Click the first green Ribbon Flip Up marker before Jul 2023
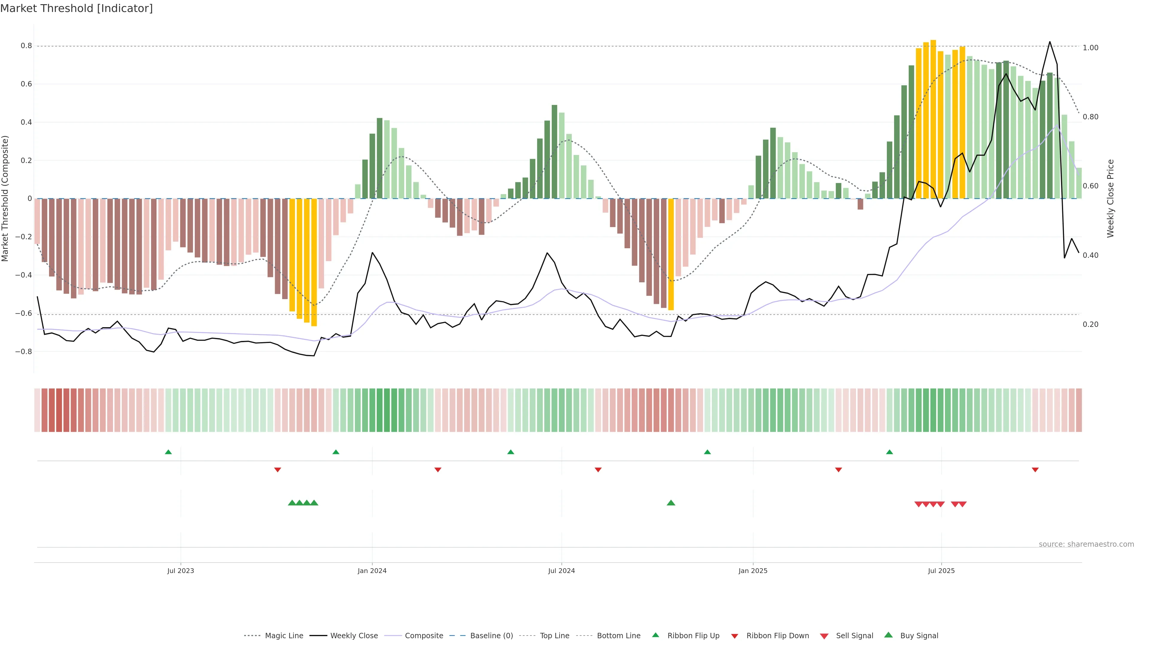The image size is (1149, 646). click(168, 452)
